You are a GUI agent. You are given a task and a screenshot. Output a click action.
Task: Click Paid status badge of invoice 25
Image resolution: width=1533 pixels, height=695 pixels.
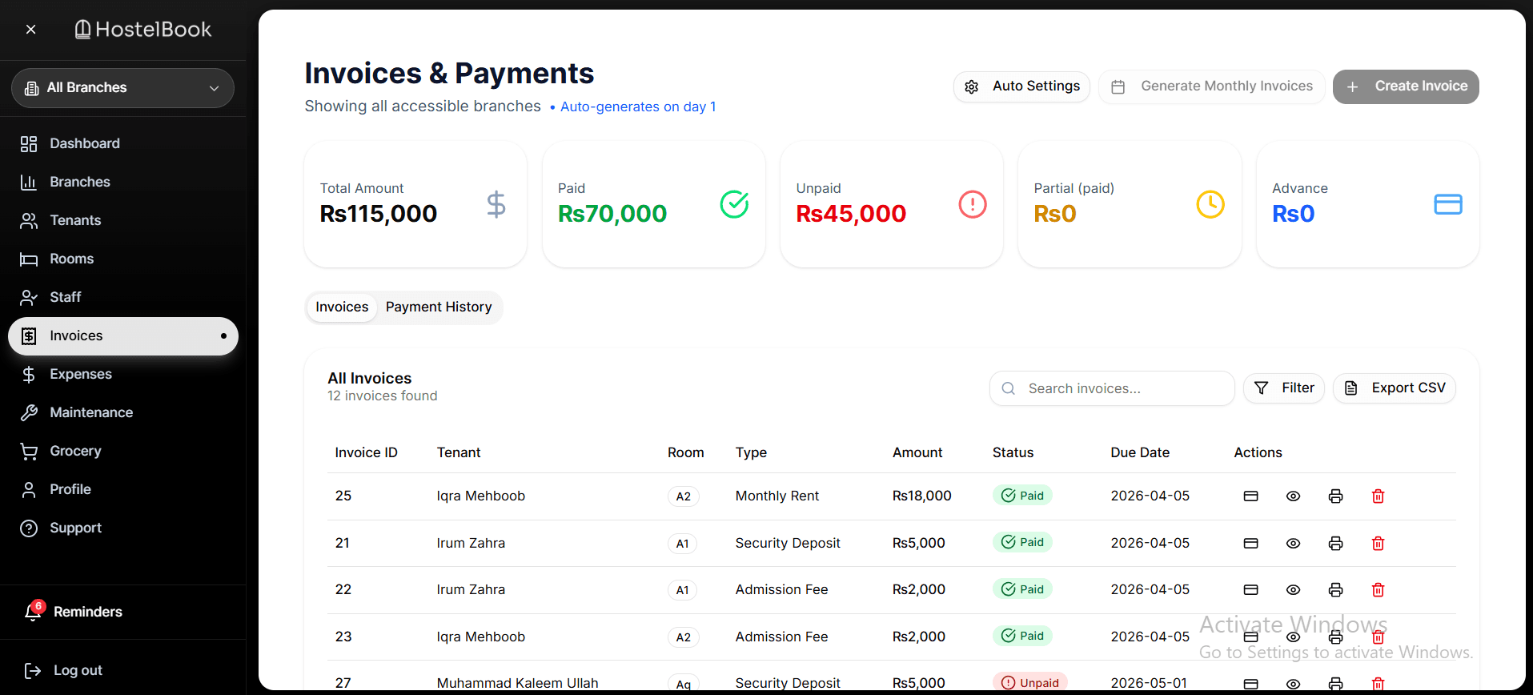pyautogui.click(x=1022, y=496)
